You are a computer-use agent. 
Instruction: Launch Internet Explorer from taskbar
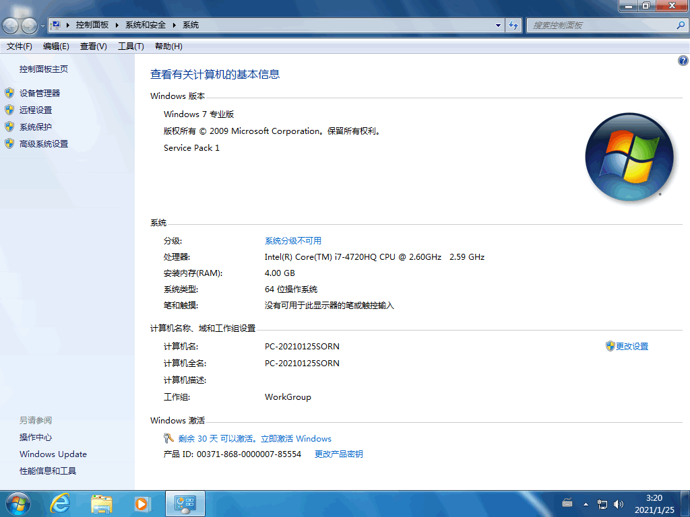(x=59, y=504)
